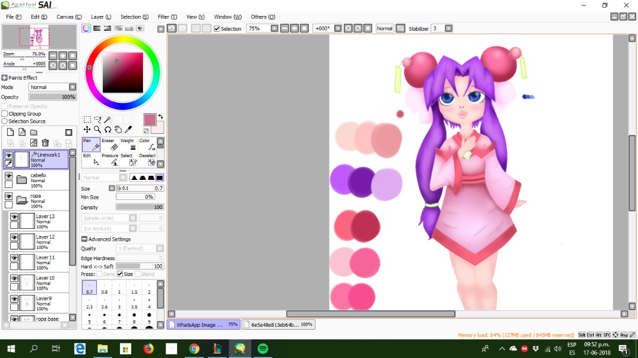Select the Move tool
The image size is (638, 358).
[87, 129]
